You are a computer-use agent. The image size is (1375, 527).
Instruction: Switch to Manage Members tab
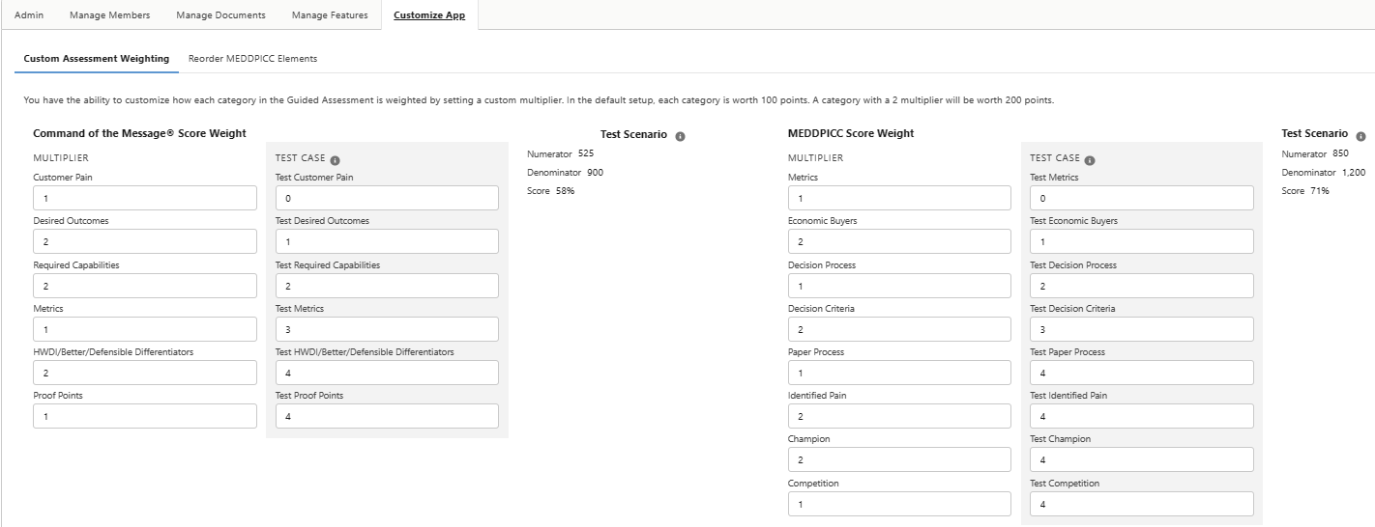(x=109, y=15)
